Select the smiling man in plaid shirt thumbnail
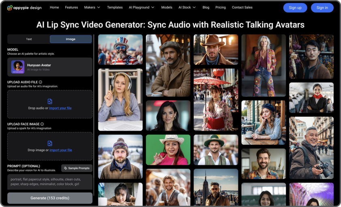This screenshot has width=341, height=207. click(x=264, y=164)
